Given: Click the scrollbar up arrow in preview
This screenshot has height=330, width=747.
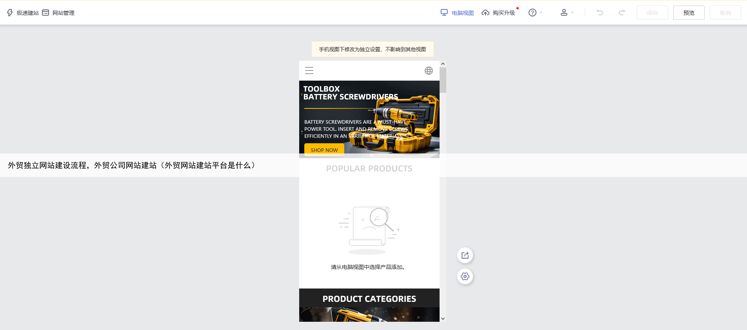Looking at the screenshot, I should coord(443,64).
